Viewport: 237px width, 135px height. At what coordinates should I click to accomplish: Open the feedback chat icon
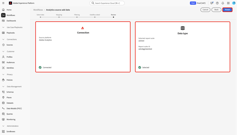[212, 3]
